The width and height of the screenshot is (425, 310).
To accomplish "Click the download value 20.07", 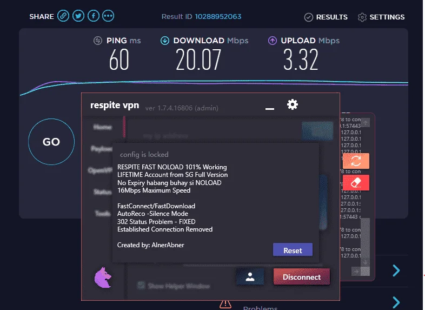I will pos(198,60).
